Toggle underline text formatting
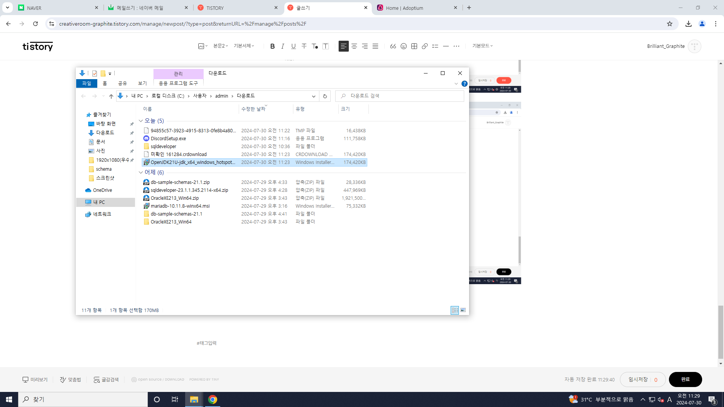The height and width of the screenshot is (407, 724). (x=293, y=46)
